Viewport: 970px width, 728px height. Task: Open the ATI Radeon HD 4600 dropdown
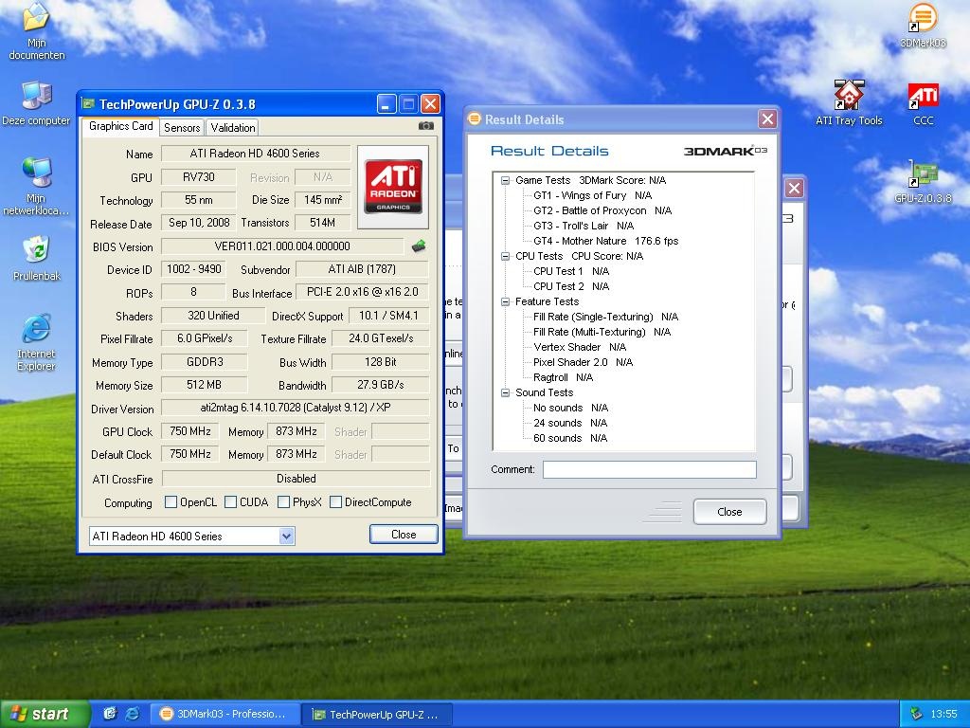coord(286,537)
